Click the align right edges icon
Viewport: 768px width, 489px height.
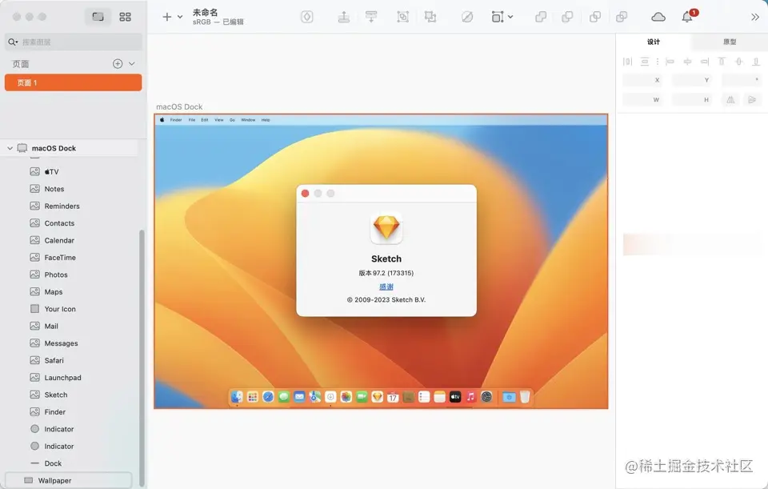coord(704,62)
